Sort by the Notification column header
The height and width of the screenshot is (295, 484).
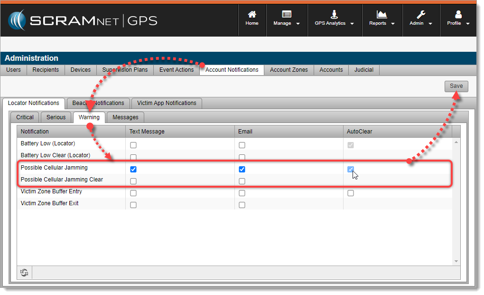pos(35,132)
